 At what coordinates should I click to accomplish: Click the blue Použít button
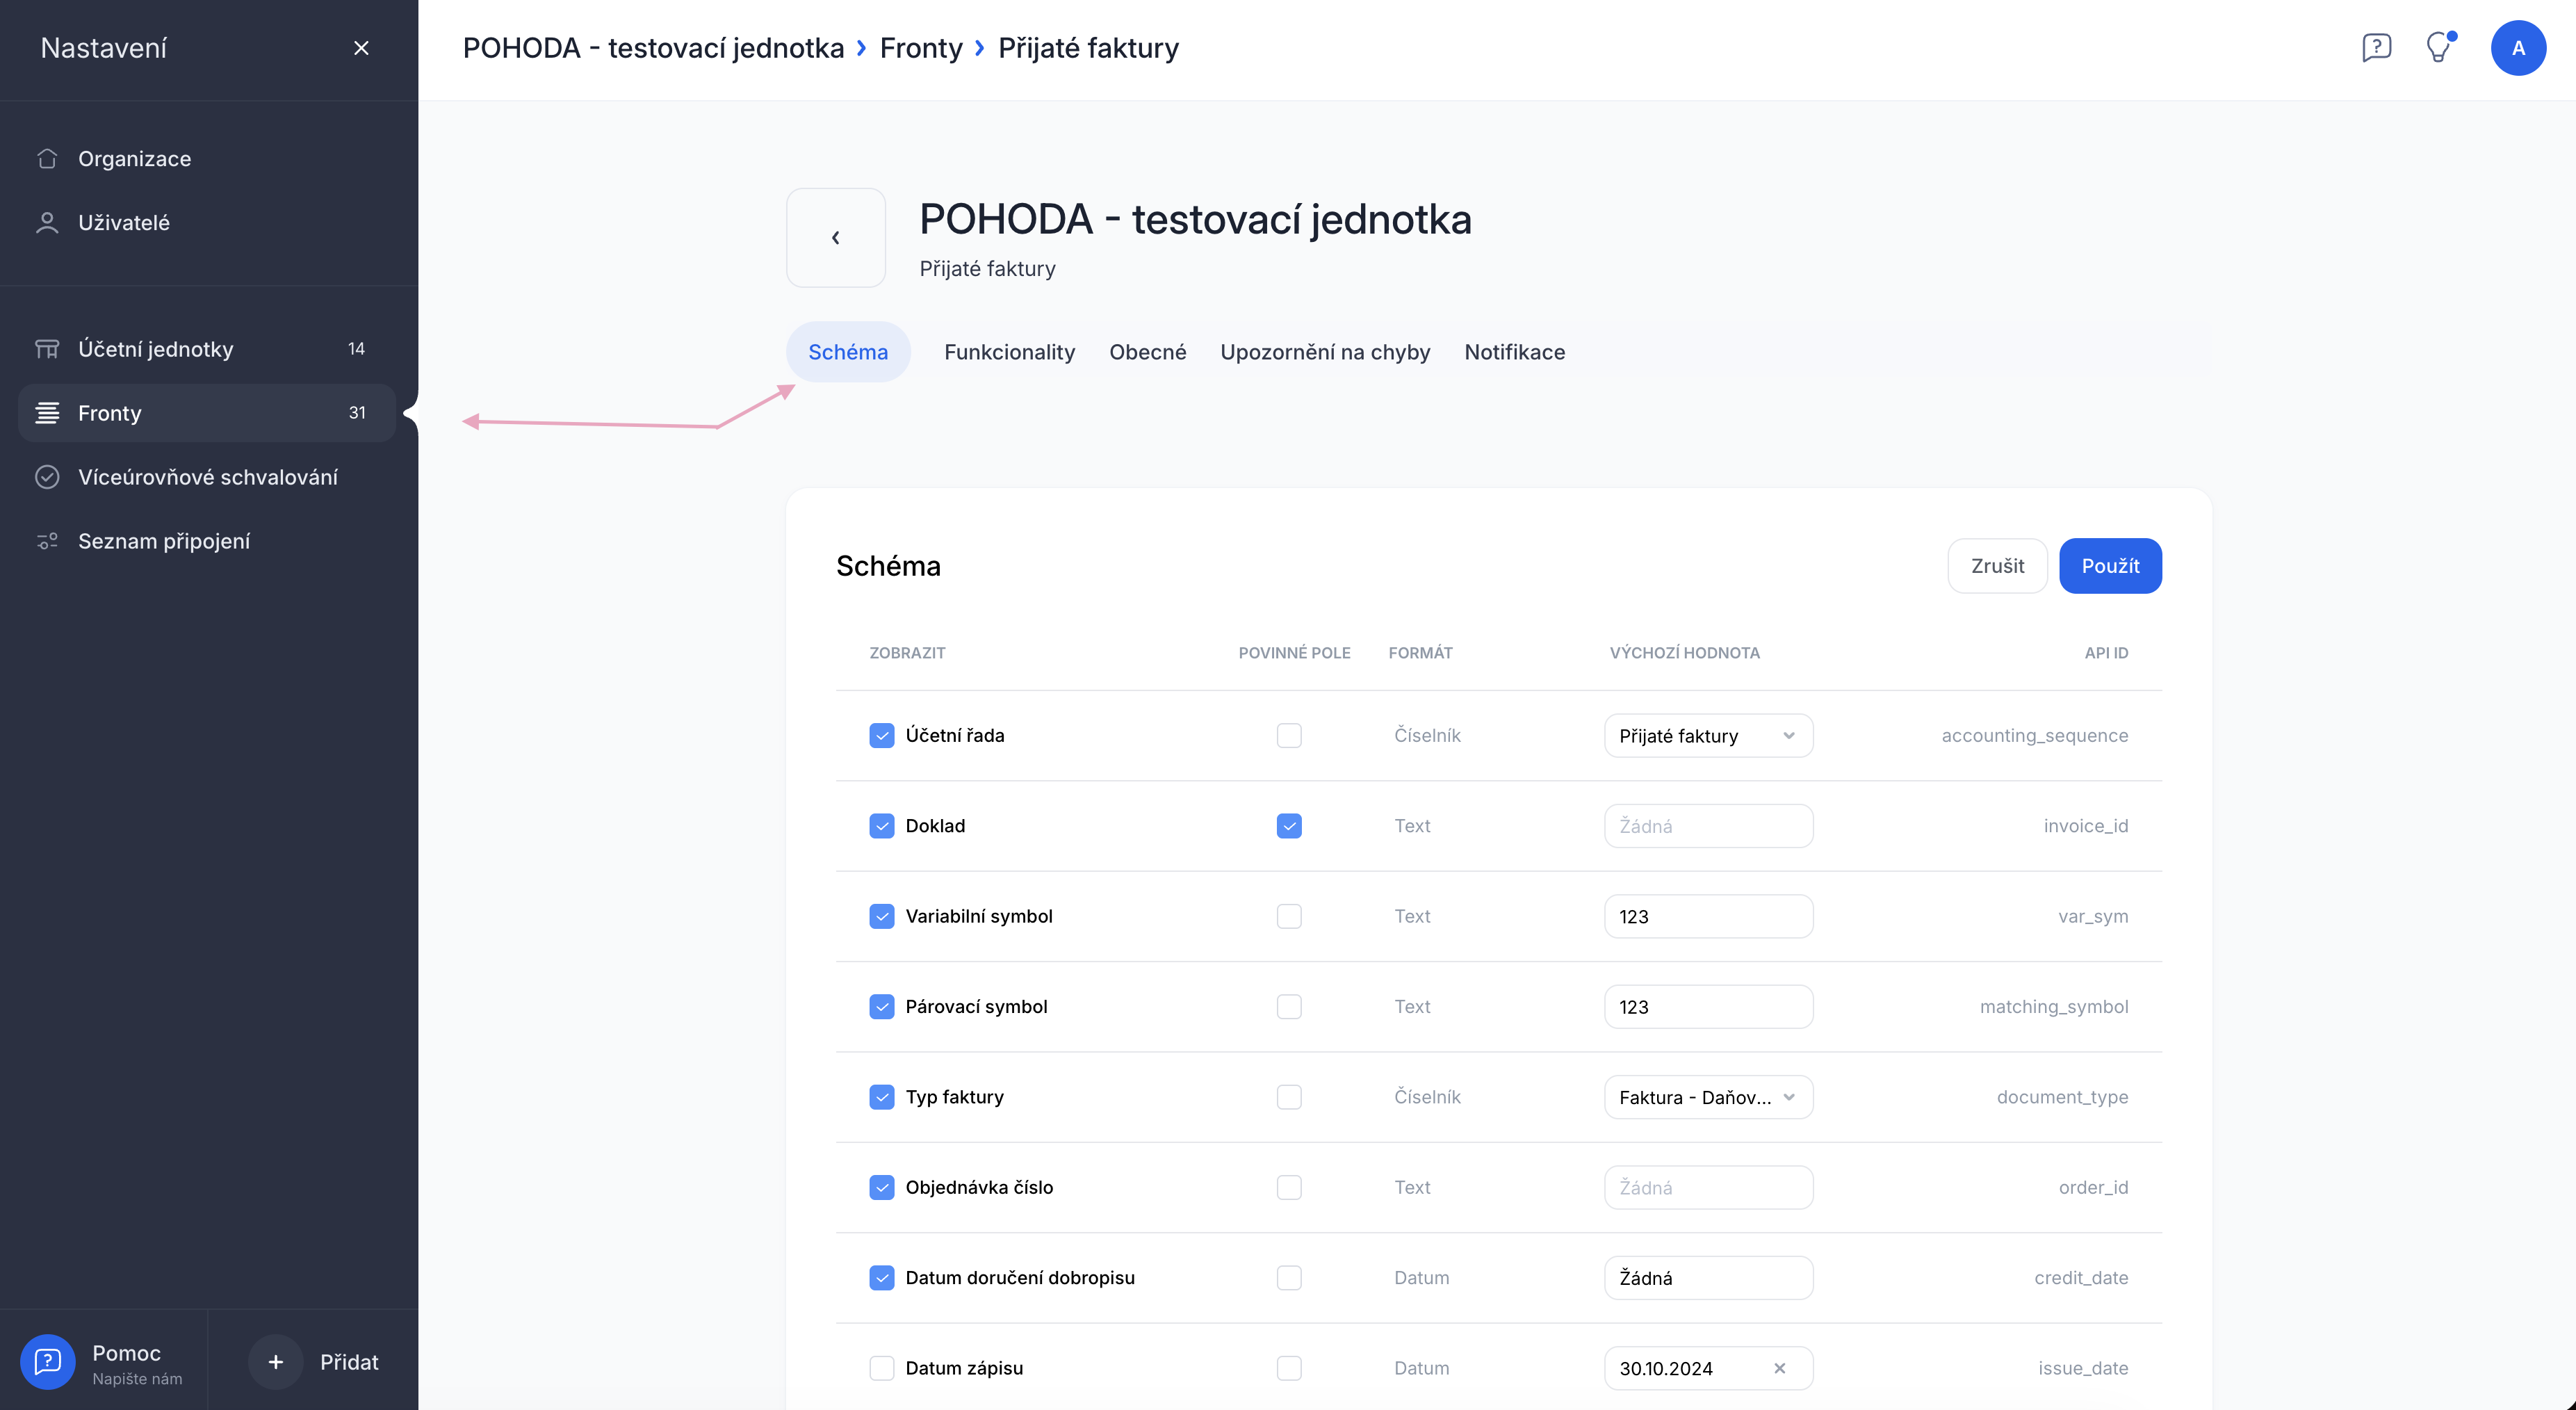[2110, 566]
